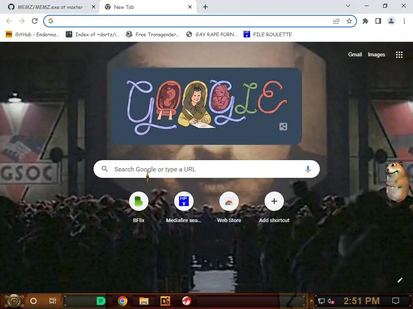
Task: Bookmark this tab with the star icon
Action: (x=349, y=21)
